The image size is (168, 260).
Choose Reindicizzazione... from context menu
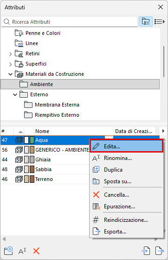click(x=127, y=220)
